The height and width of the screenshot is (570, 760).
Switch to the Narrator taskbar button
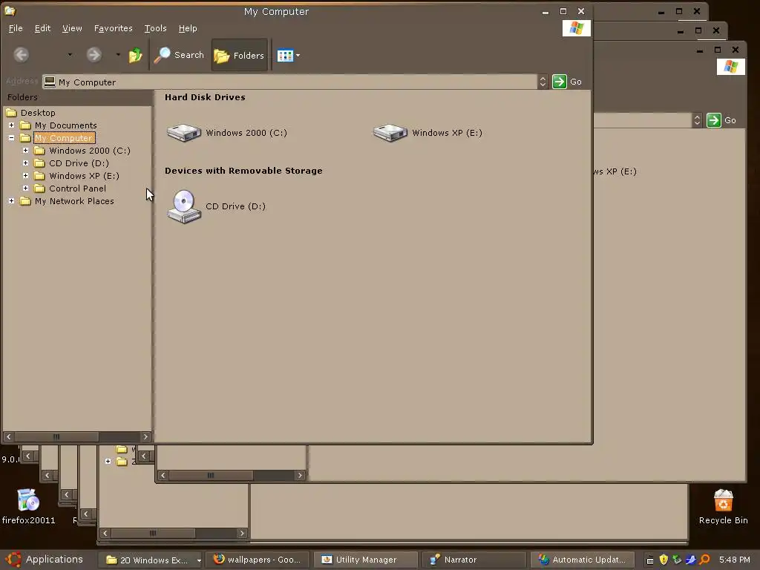coord(474,560)
